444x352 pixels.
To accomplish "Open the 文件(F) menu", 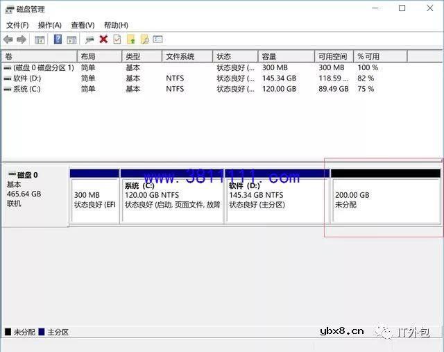I will point(17,25).
